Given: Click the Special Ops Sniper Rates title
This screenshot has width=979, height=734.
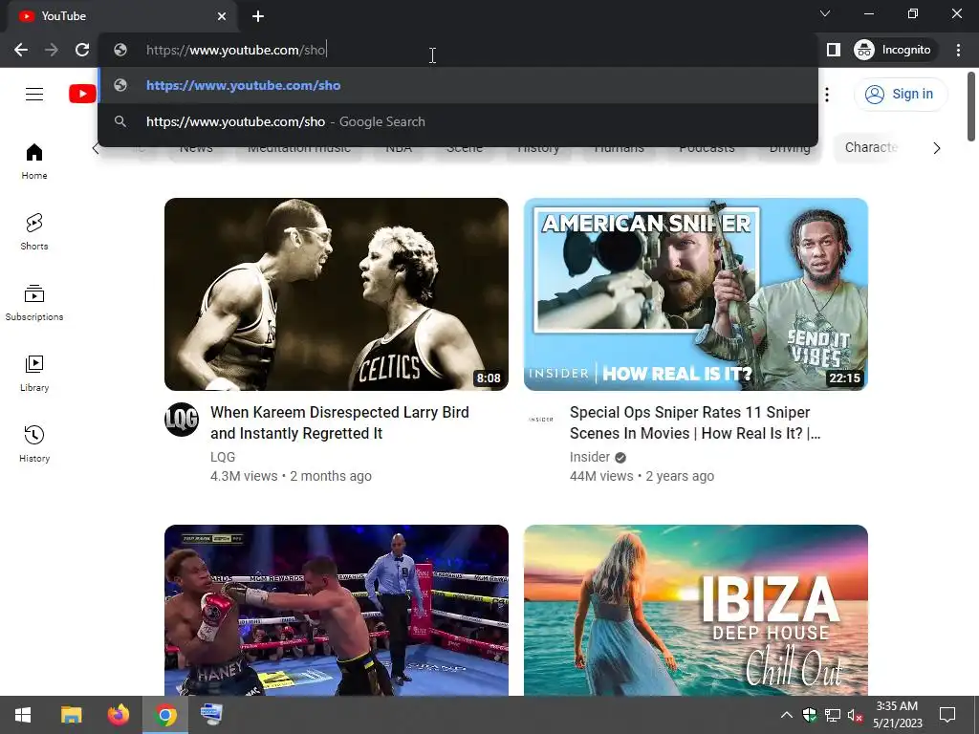Looking at the screenshot, I should tap(695, 422).
